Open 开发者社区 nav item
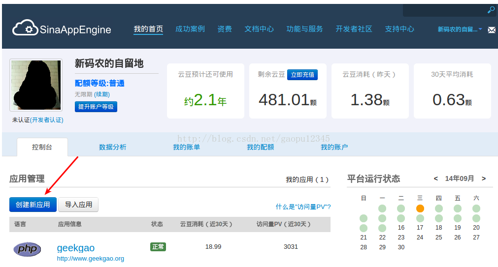 pyautogui.click(x=354, y=29)
